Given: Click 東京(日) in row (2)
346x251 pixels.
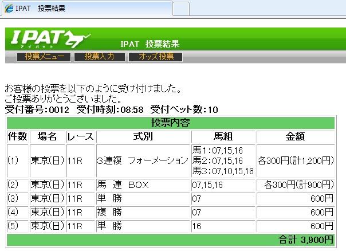Looking at the screenshot, I should [48, 185].
